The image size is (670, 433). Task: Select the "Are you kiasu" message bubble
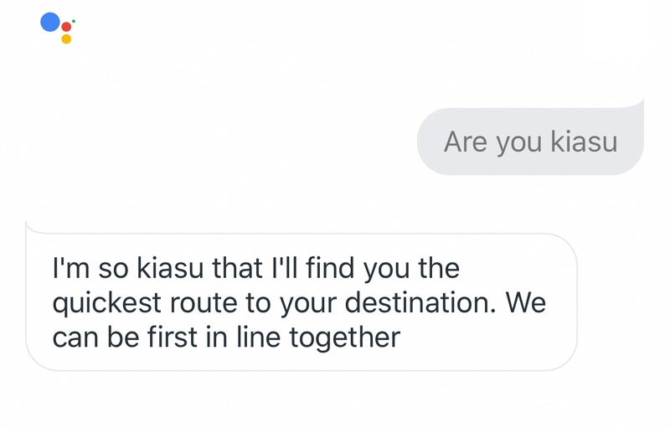(x=530, y=141)
